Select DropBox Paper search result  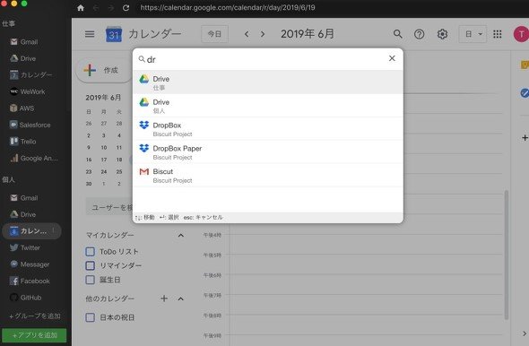(268, 152)
